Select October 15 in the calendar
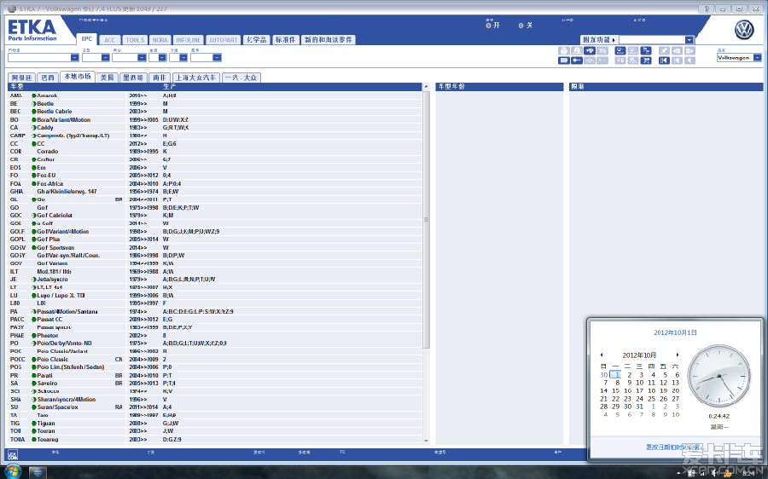The height and width of the screenshot is (479, 768). tap(615, 390)
